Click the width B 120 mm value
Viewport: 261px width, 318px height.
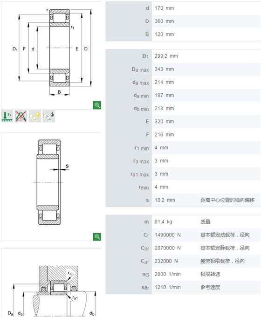tap(165, 35)
